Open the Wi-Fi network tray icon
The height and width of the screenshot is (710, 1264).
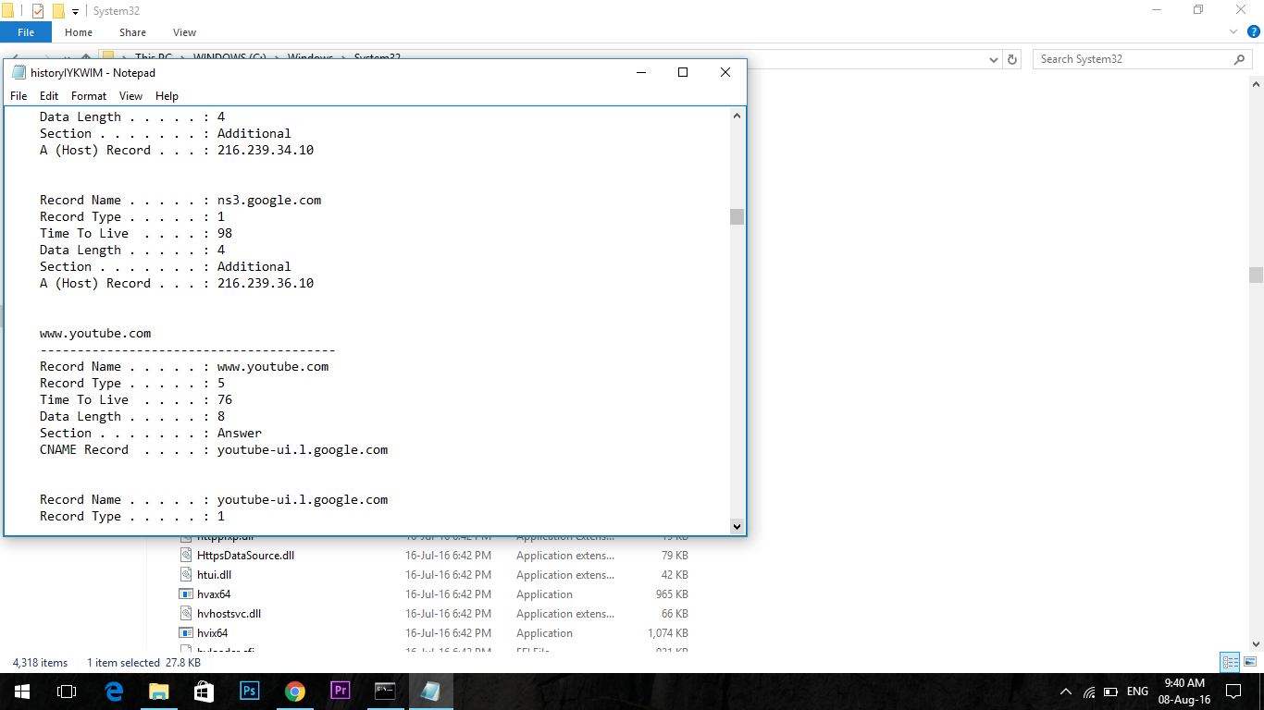point(1089,692)
